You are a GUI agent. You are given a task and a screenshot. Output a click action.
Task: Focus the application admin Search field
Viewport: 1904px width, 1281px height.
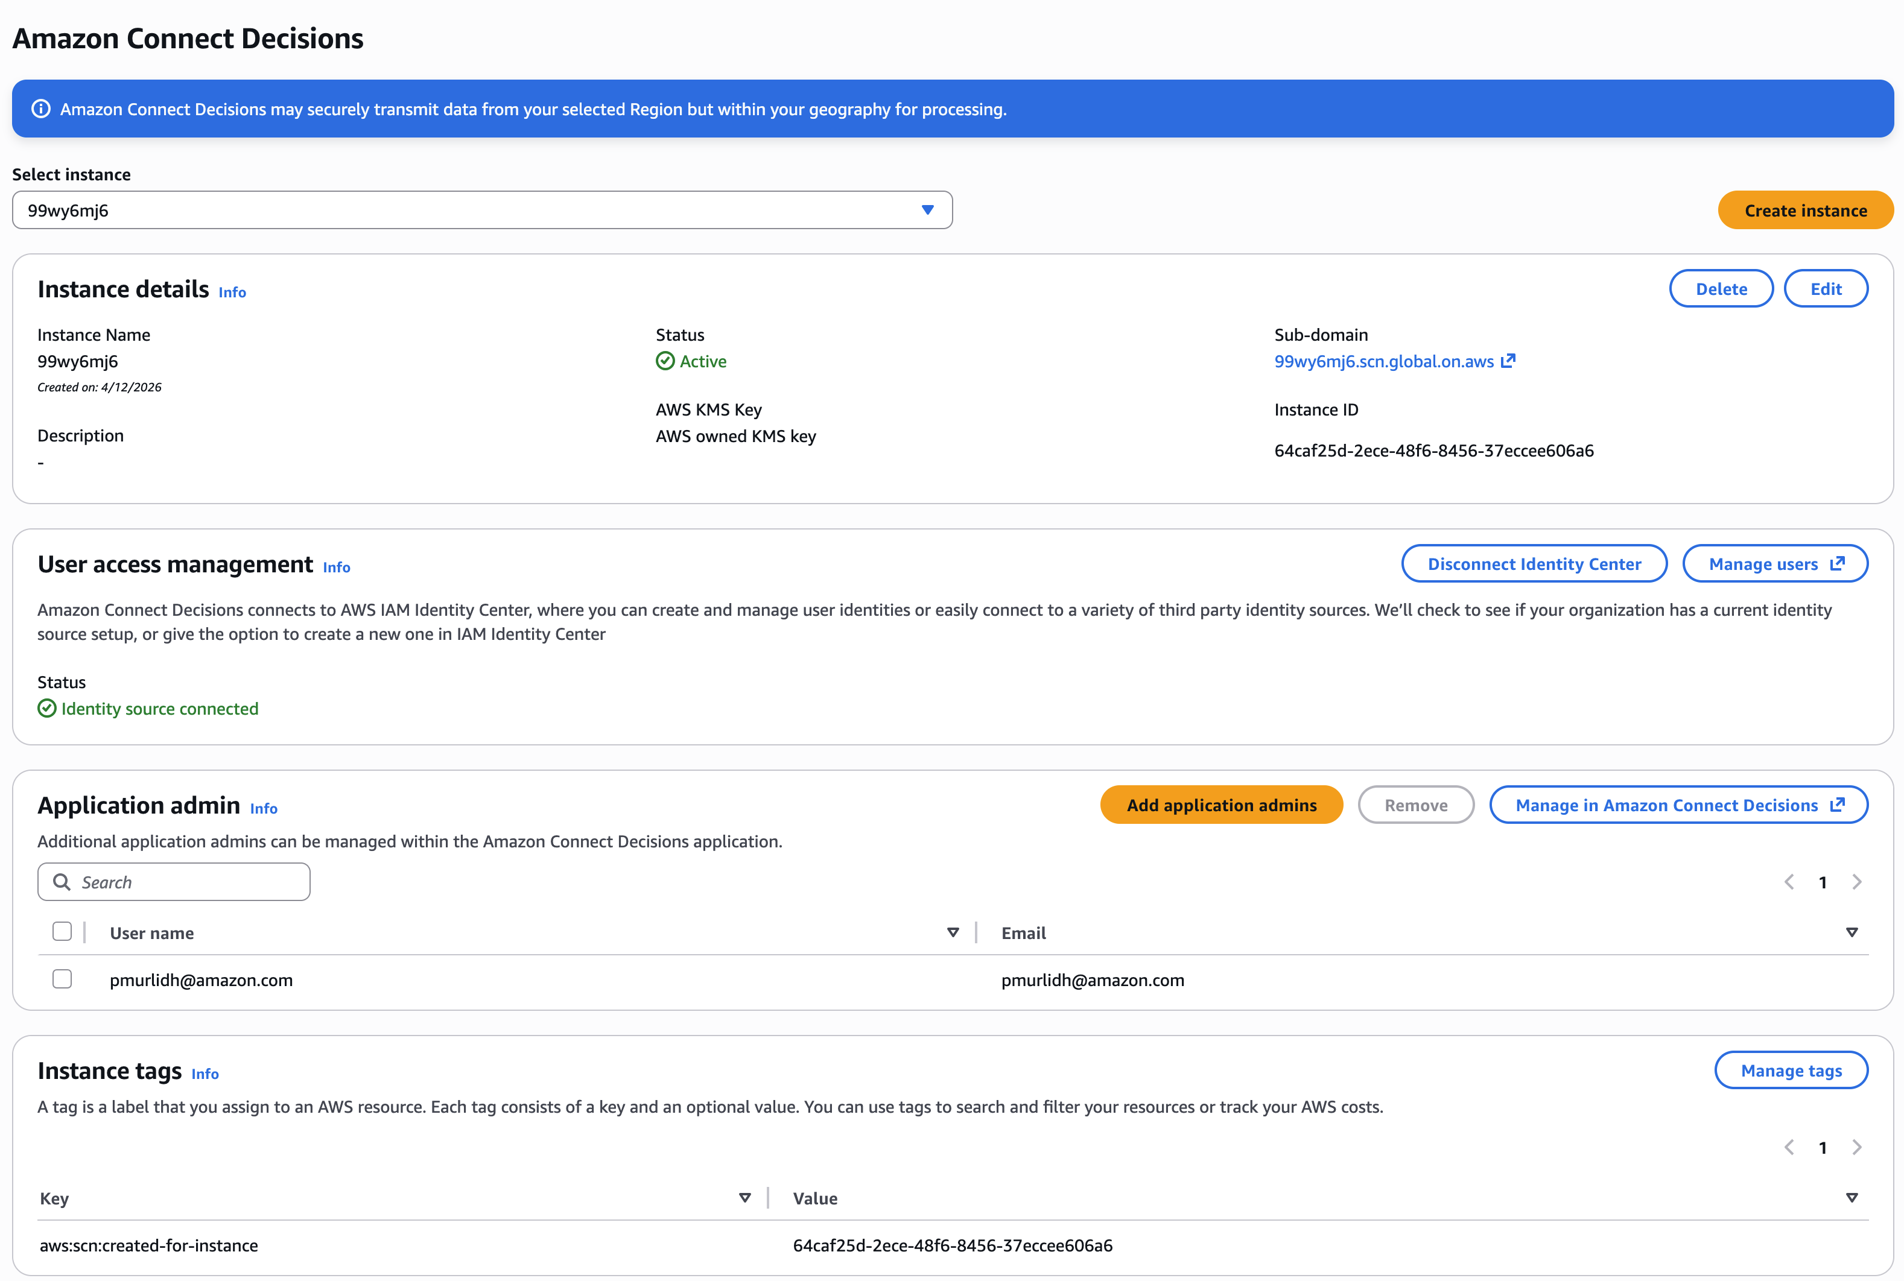(x=174, y=882)
